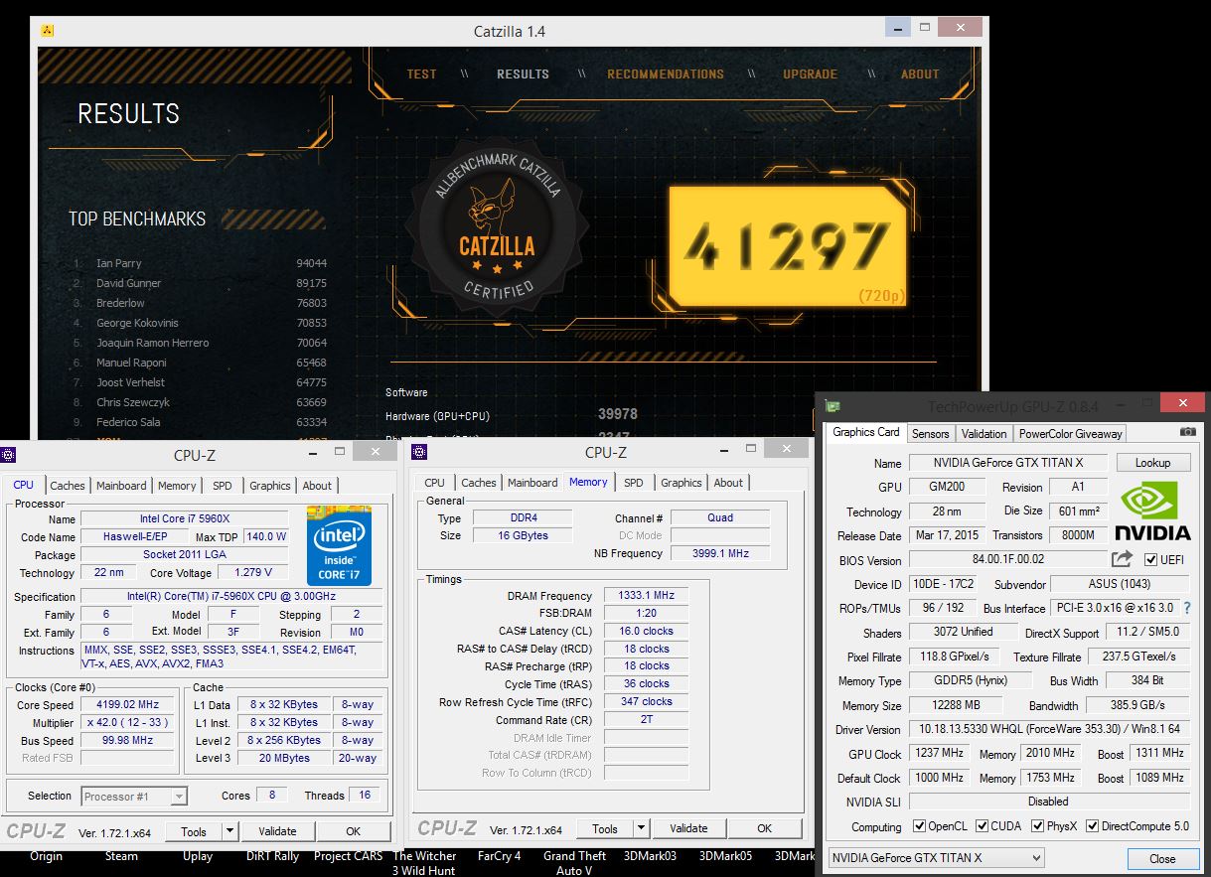Open Tools arrow in CPU-Z Timings window
The width and height of the screenshot is (1211, 877).
[x=641, y=828]
